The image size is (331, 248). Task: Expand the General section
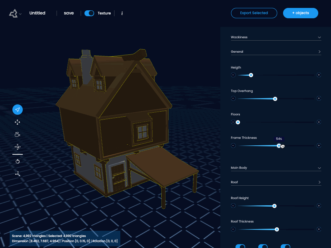(319, 52)
